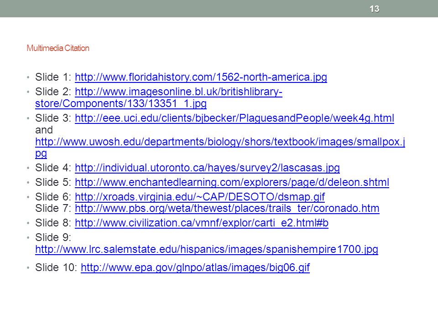Click the 'Slide 10:' label
This screenshot has height=328, width=438.
click(x=56, y=268)
